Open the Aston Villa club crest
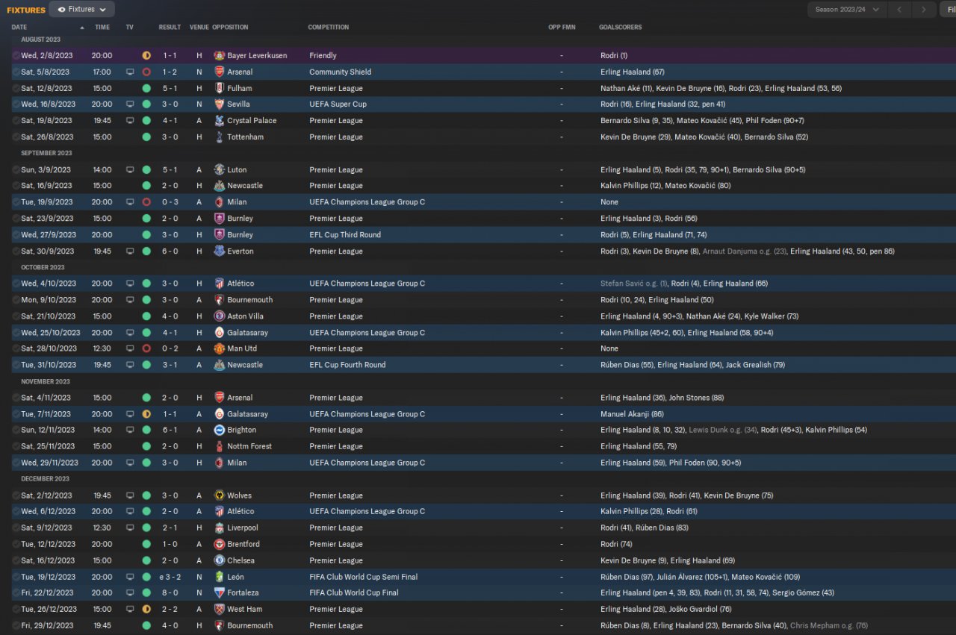The height and width of the screenshot is (635, 956). coord(220,316)
